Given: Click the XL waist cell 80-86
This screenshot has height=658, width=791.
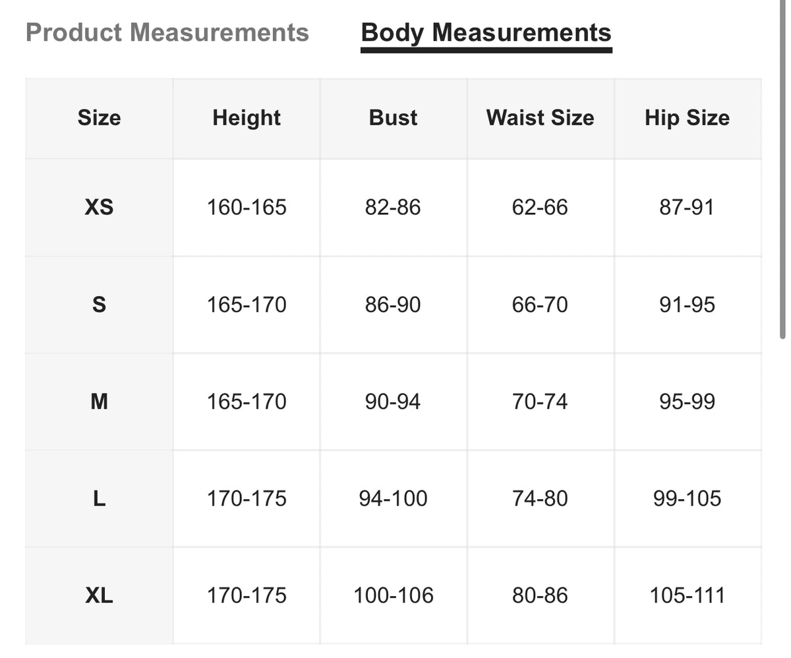Looking at the screenshot, I should pyautogui.click(x=540, y=595).
